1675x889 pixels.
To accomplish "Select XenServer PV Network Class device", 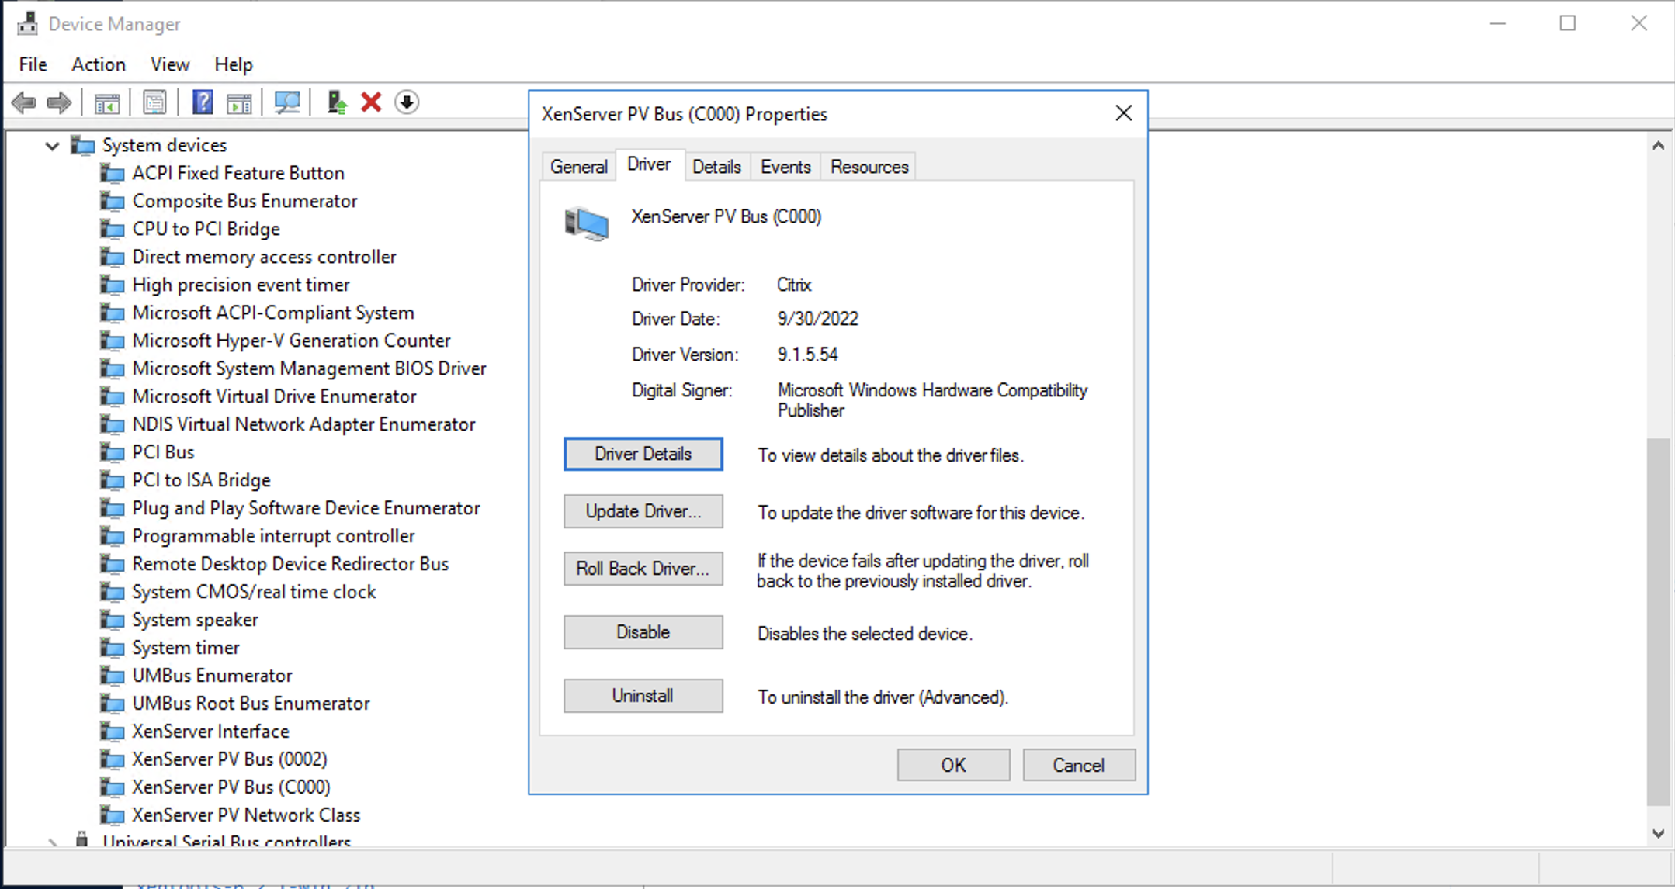I will (245, 815).
